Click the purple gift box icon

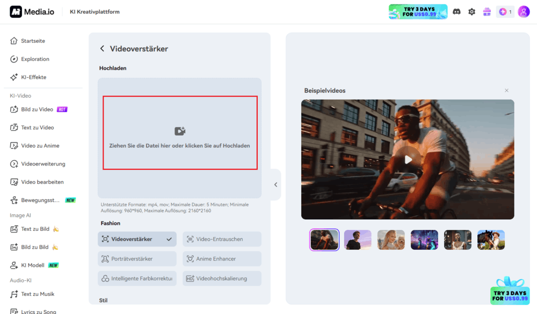pos(487,12)
